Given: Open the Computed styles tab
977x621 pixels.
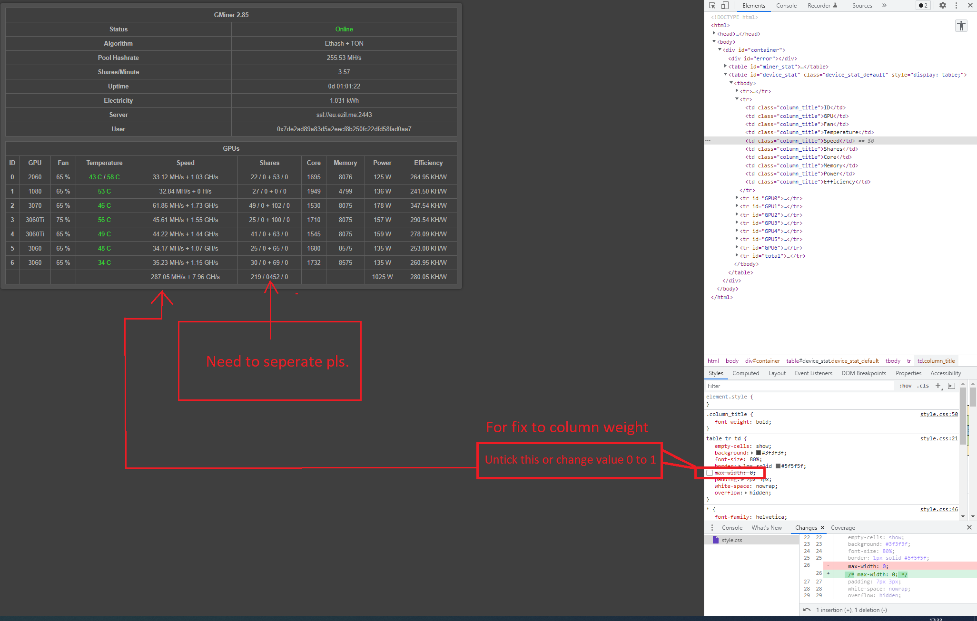Looking at the screenshot, I should (746, 373).
